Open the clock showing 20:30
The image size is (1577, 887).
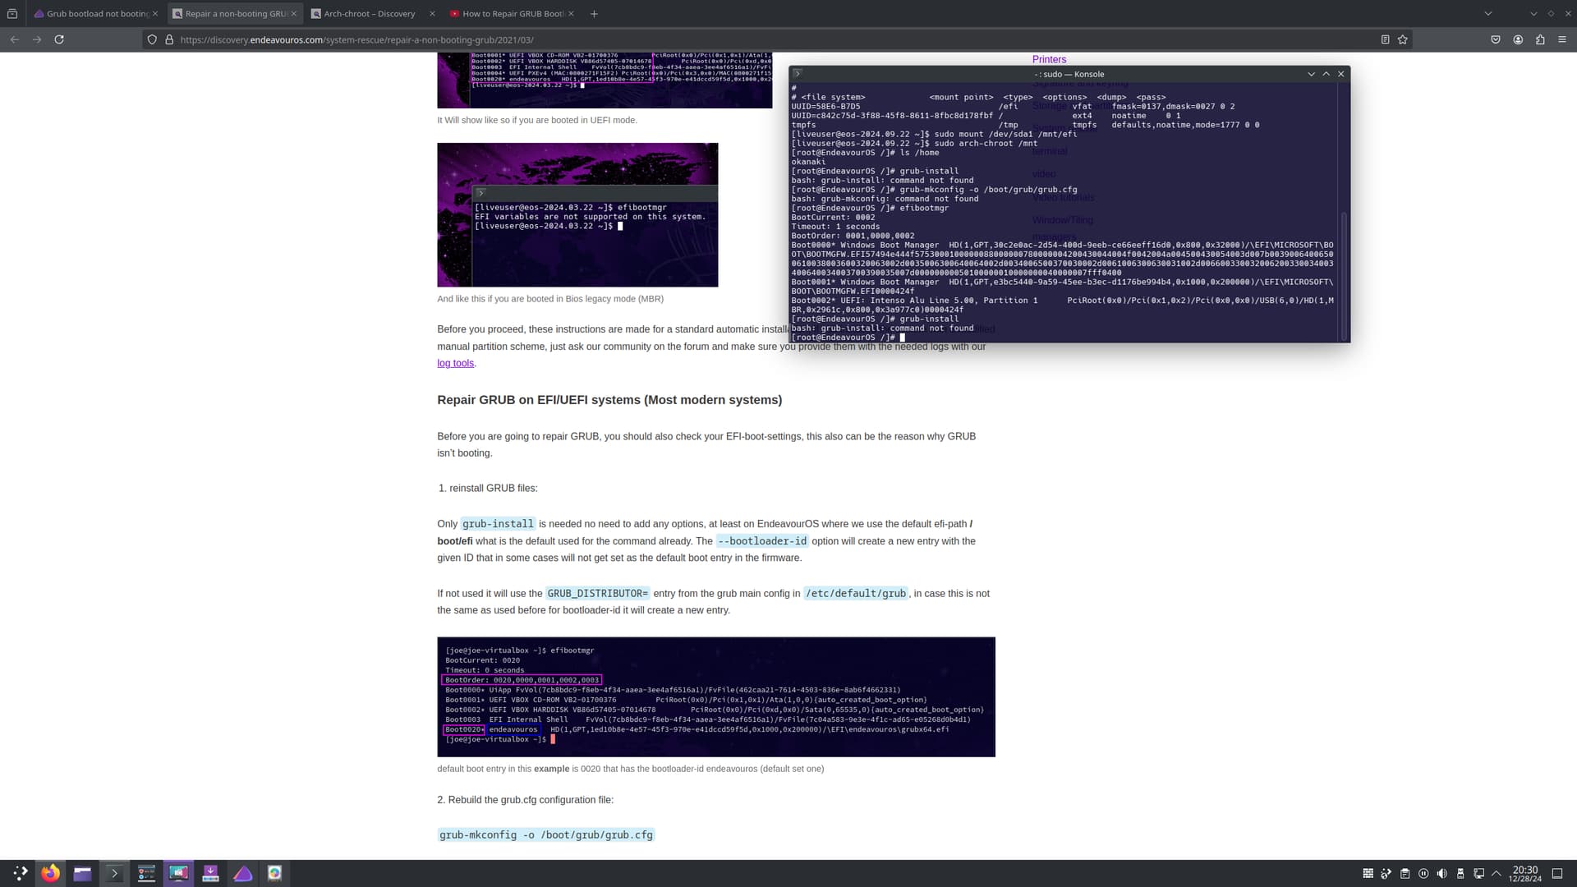pos(1525,874)
